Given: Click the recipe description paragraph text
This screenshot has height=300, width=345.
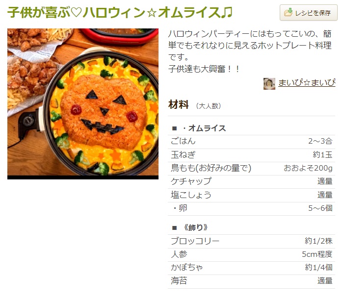Looking at the screenshot, I should coord(250,51).
